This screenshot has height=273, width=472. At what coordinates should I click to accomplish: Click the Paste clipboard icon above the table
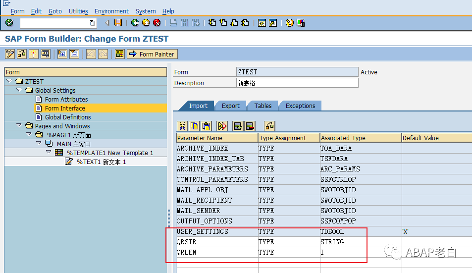tap(206, 126)
